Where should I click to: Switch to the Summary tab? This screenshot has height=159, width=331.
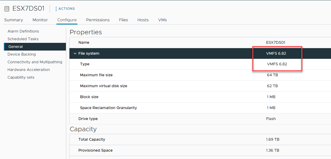coord(14,20)
